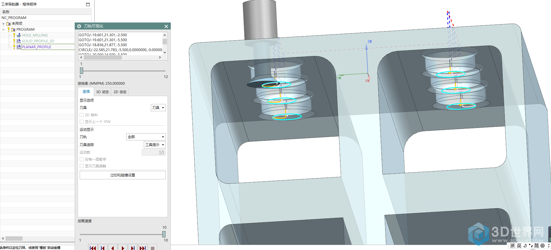This screenshot has width=551, height=250.
Task: Select SOLID_PROFILE_3D operation in navigator
Action: [38, 41]
